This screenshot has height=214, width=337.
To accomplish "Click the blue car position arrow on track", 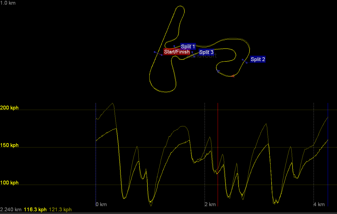I will click(x=218, y=71).
